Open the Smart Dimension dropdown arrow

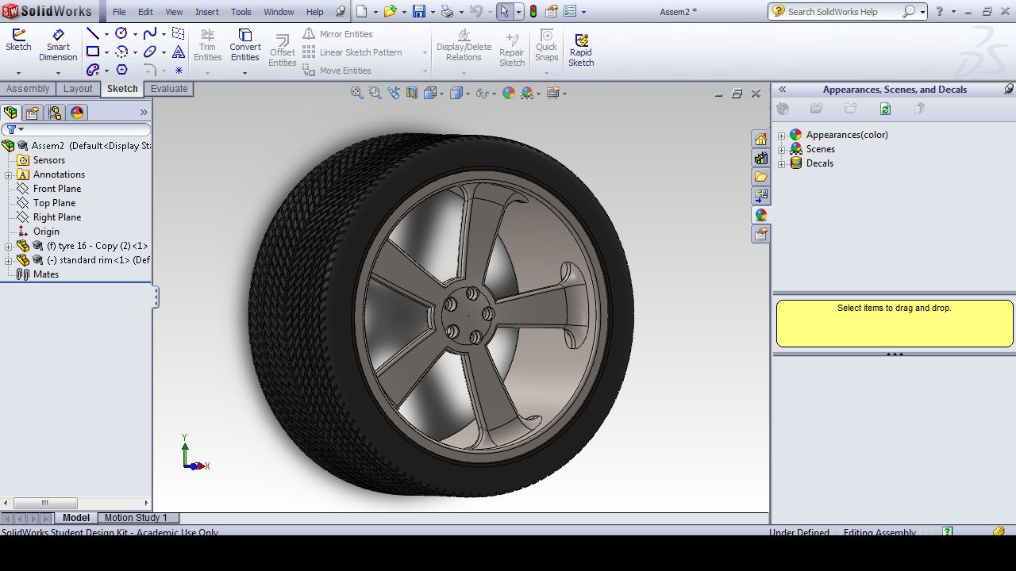pyautogui.click(x=58, y=73)
